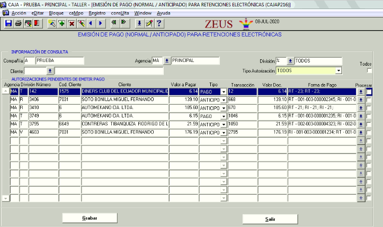Check the Todos checkbox
The height and width of the screenshot is (227, 383).
(370, 70)
